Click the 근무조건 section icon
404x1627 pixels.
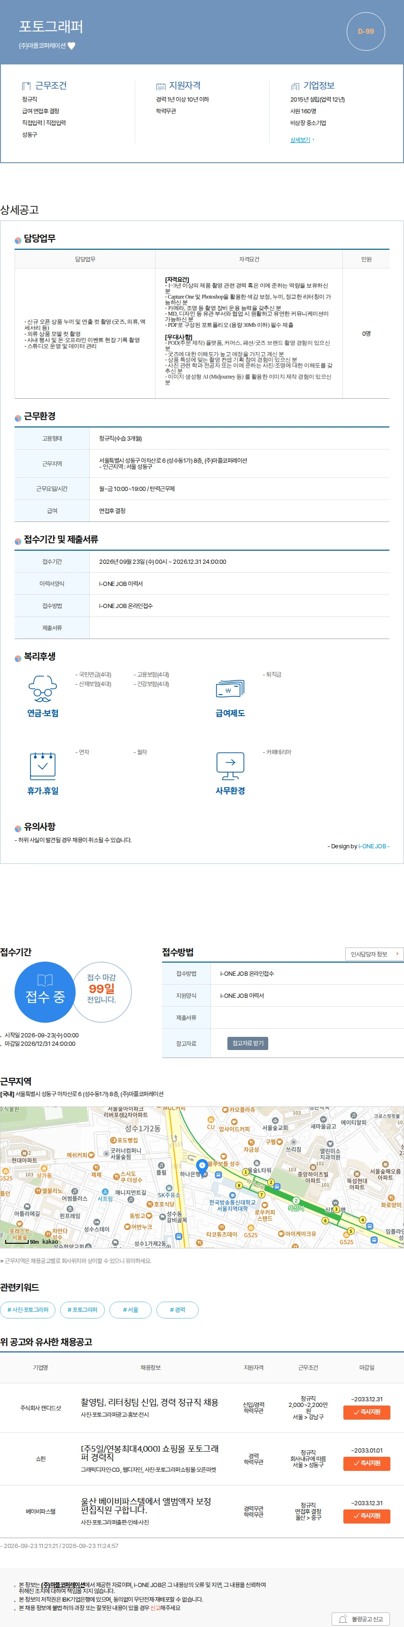tap(26, 86)
